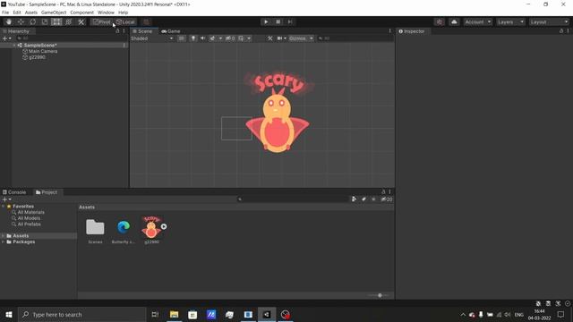Expand g22990 asset sub-sprites arrow
The width and height of the screenshot is (573, 322).
[x=164, y=226]
